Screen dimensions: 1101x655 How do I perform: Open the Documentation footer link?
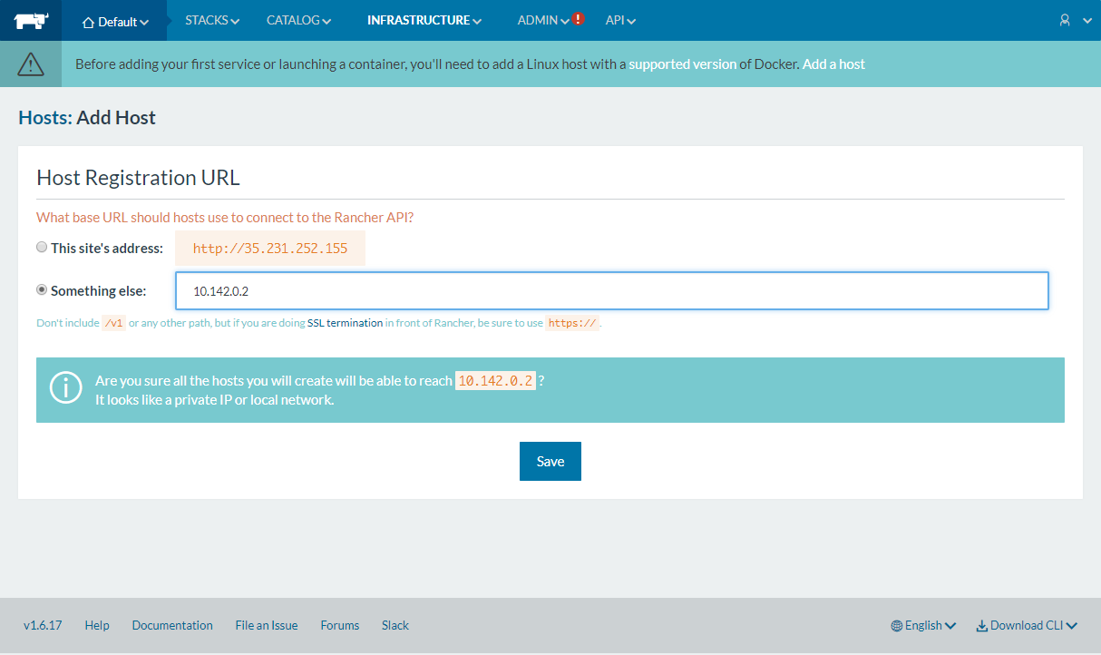pyautogui.click(x=172, y=625)
